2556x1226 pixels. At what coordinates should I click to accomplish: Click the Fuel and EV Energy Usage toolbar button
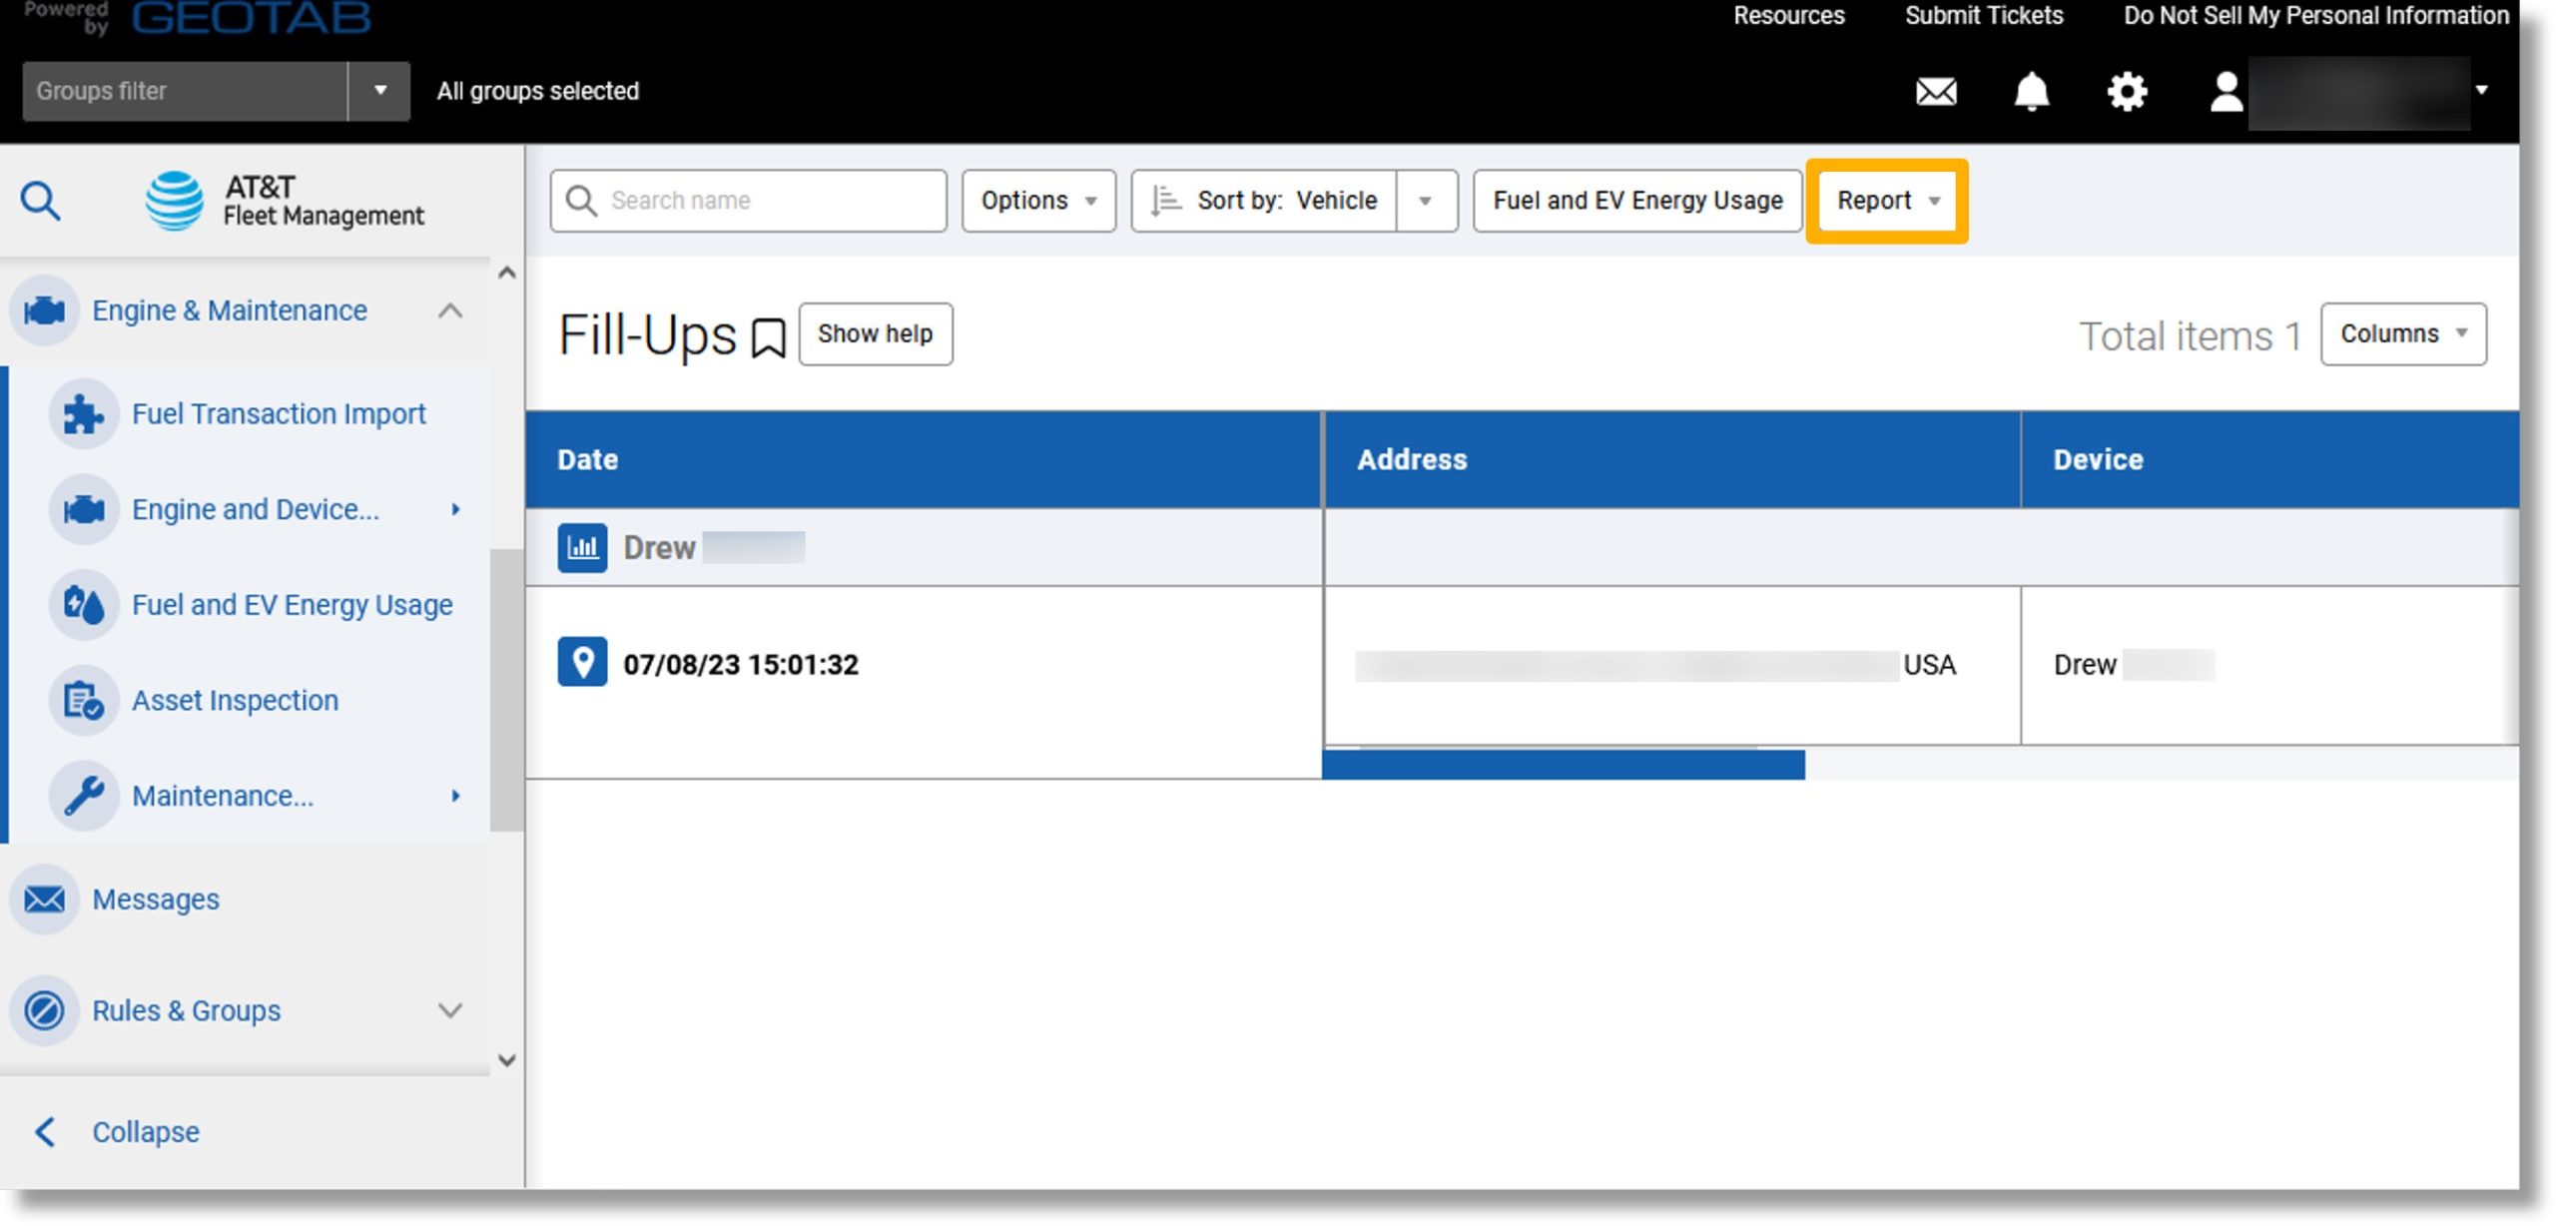click(x=1637, y=201)
